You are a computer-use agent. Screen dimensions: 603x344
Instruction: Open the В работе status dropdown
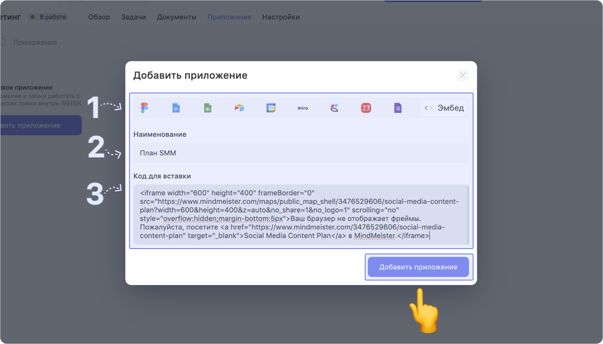pos(49,17)
